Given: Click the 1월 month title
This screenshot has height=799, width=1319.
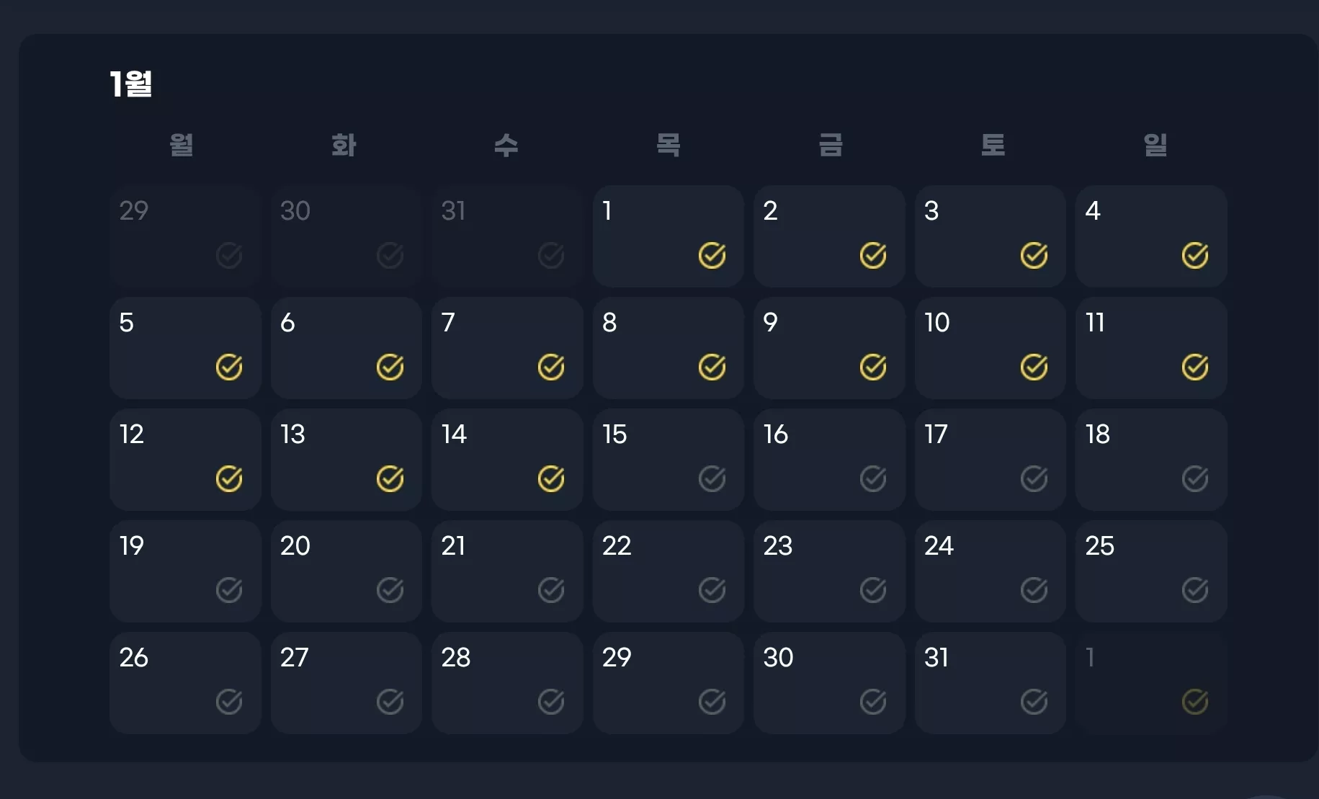Looking at the screenshot, I should pyautogui.click(x=131, y=84).
